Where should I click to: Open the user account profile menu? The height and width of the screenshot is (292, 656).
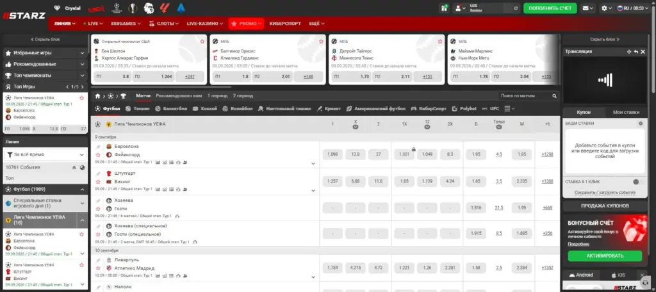(x=460, y=8)
